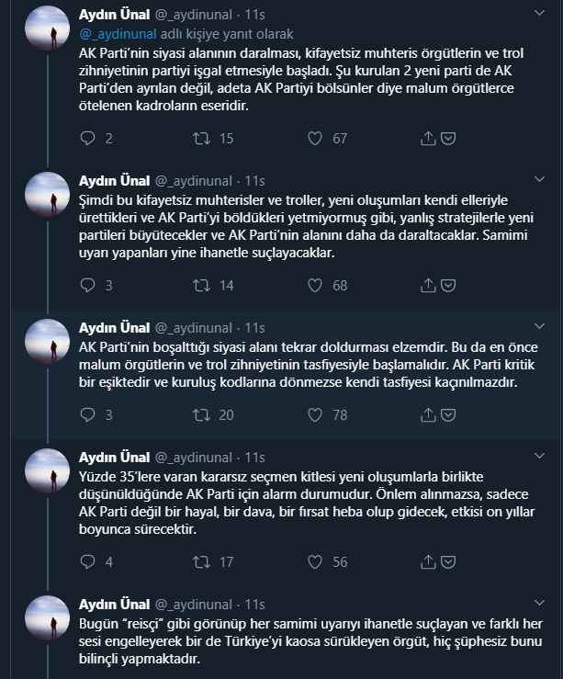Open the first tweet's more options chevron
563x679 pixels.
click(540, 16)
